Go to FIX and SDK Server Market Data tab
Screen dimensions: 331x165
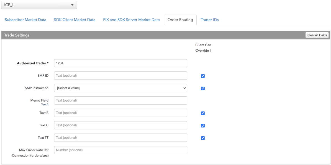[131, 20]
